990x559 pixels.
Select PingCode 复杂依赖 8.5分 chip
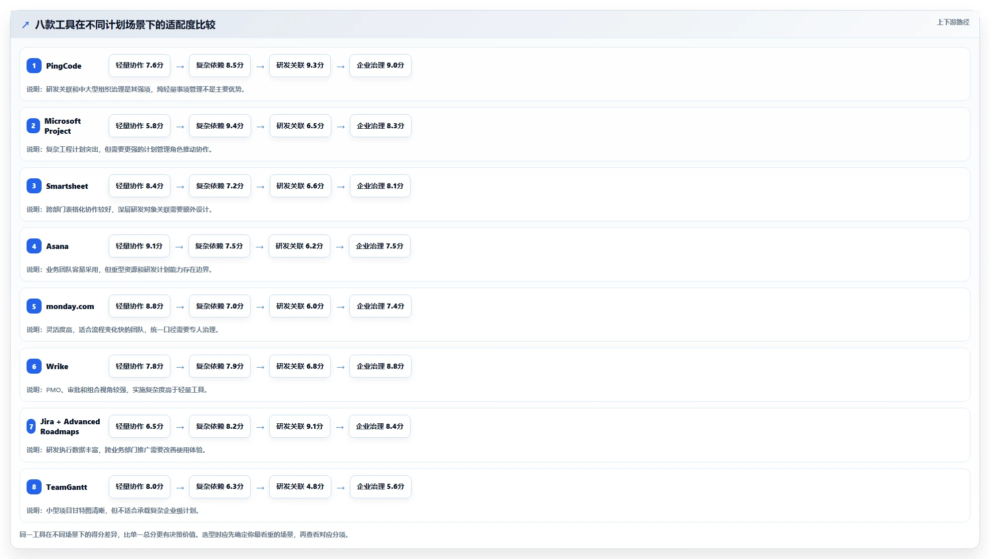220,66
